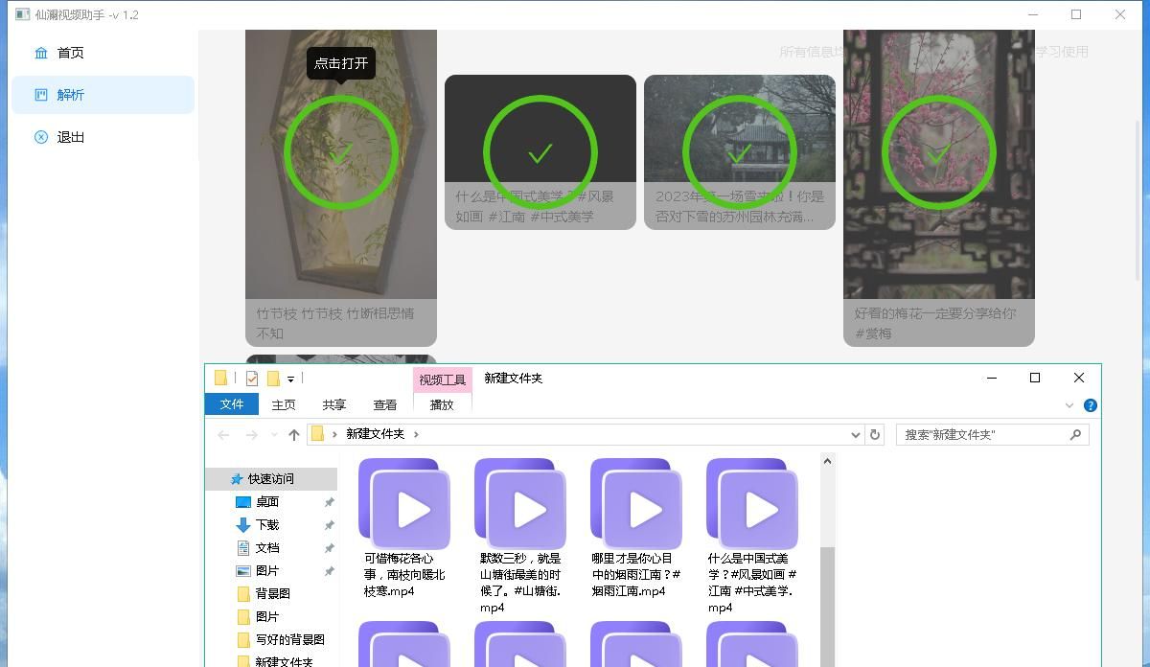1150x667 pixels.
Task: Open pinned 图片 with picture icon
Action: click(x=267, y=570)
